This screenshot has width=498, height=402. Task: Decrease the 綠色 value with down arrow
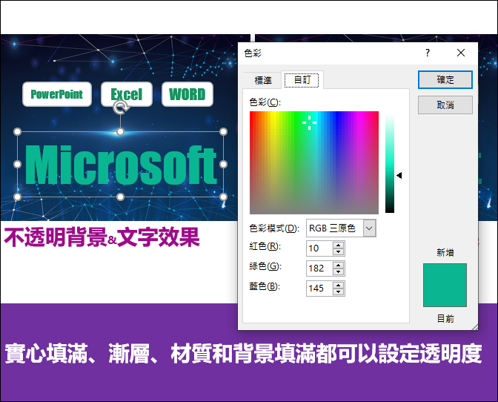338,271
